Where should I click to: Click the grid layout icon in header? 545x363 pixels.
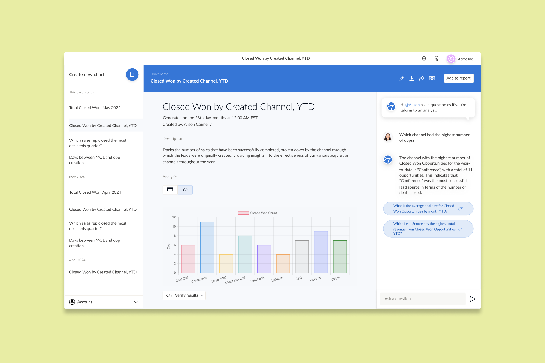point(432,78)
